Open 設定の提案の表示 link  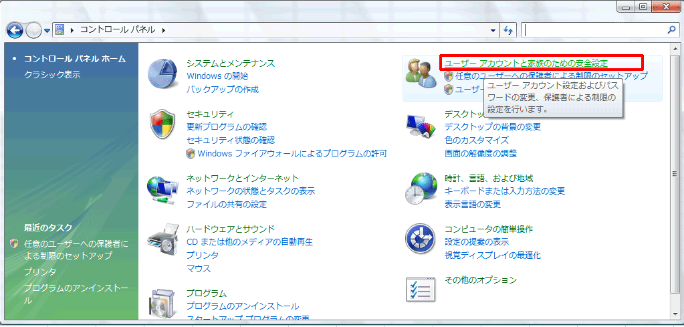[x=476, y=242]
